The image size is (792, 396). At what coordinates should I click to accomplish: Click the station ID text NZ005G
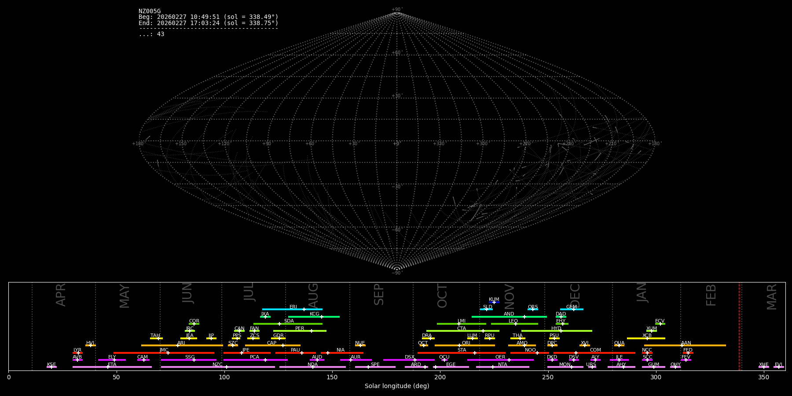(150, 11)
